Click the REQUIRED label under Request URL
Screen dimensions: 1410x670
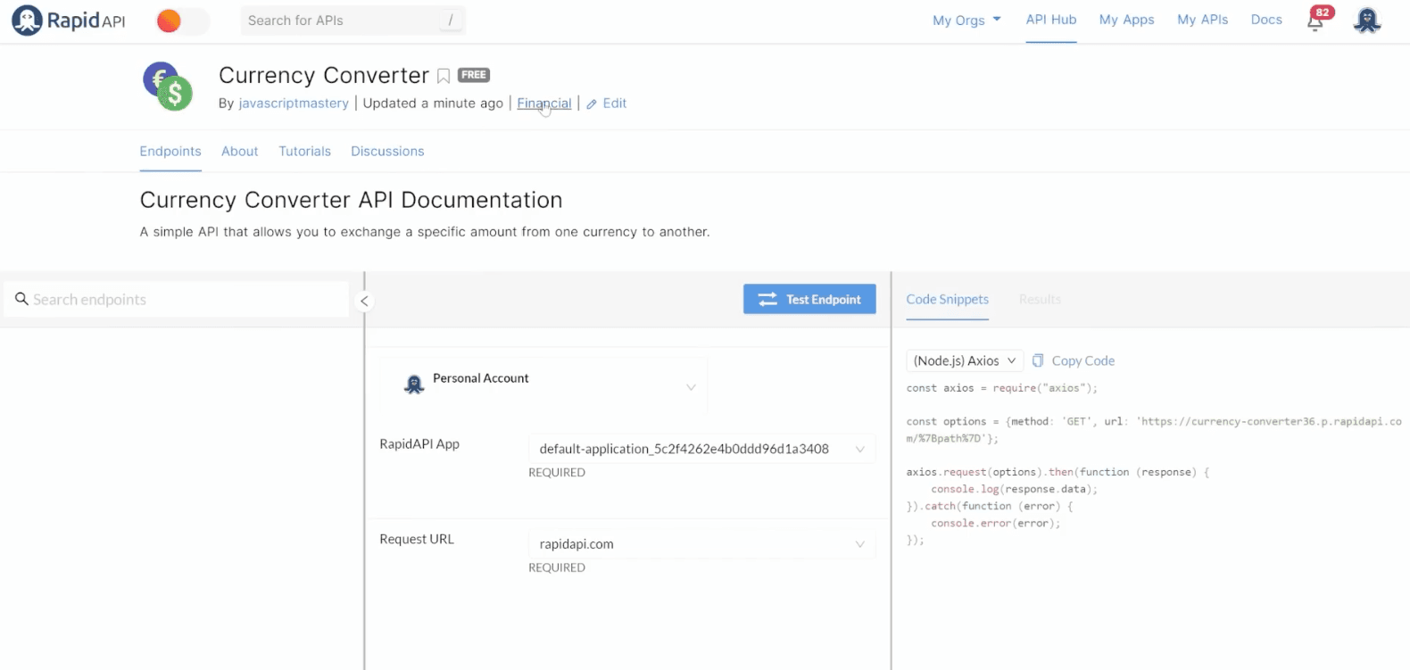click(x=557, y=567)
